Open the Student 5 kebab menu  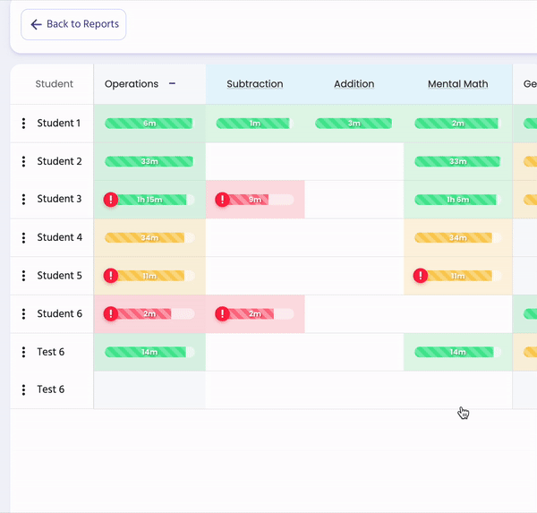point(23,276)
